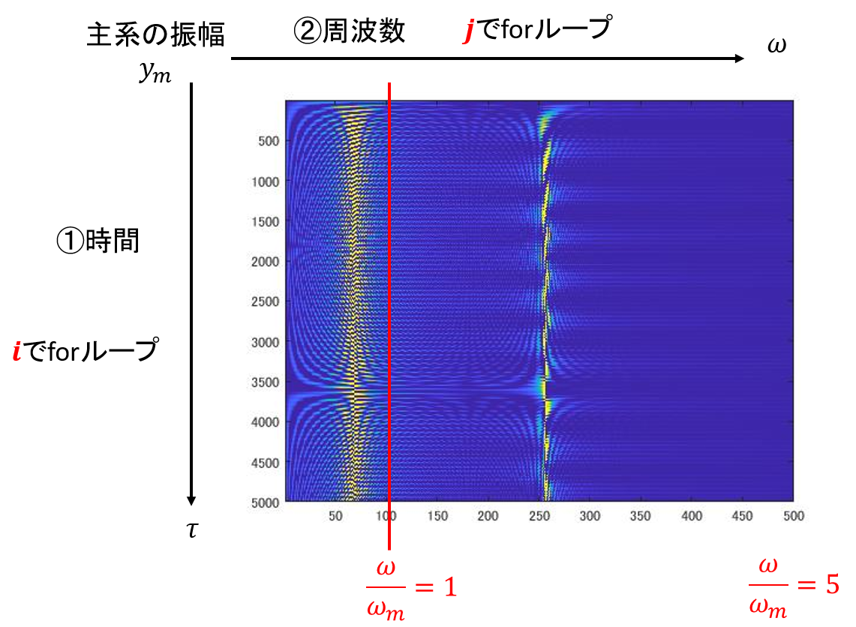The image size is (856, 627).
Task: Click the red ω/ωm = 1 formula
Action: pyautogui.click(x=412, y=590)
